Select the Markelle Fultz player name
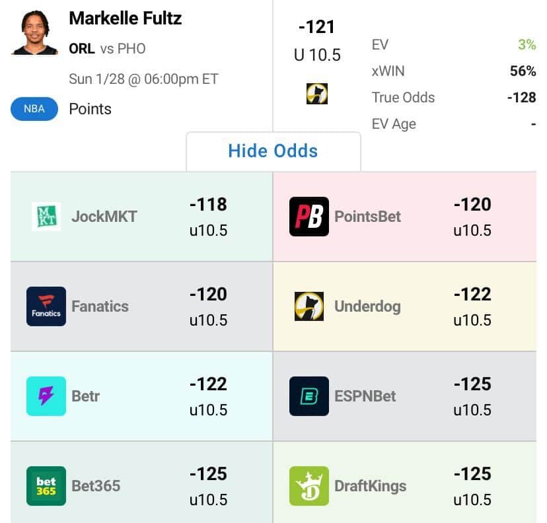547x523 pixels. tap(126, 18)
